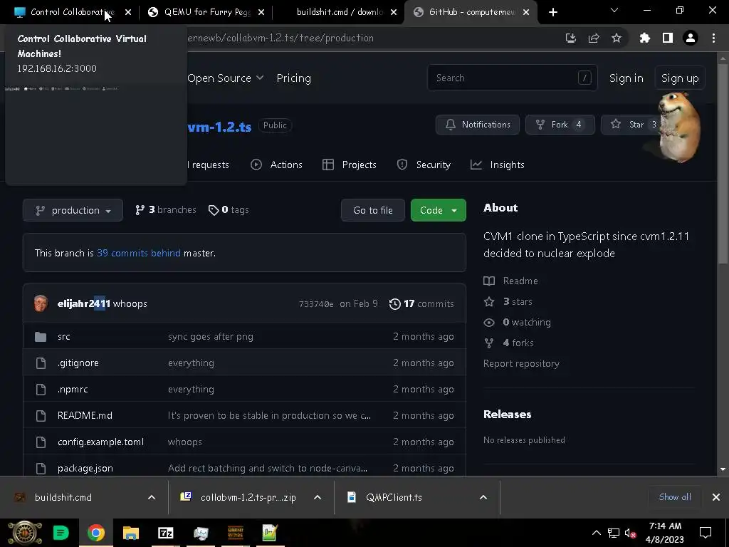Click the install app icon in address bar
729x547 pixels.
click(x=571, y=38)
